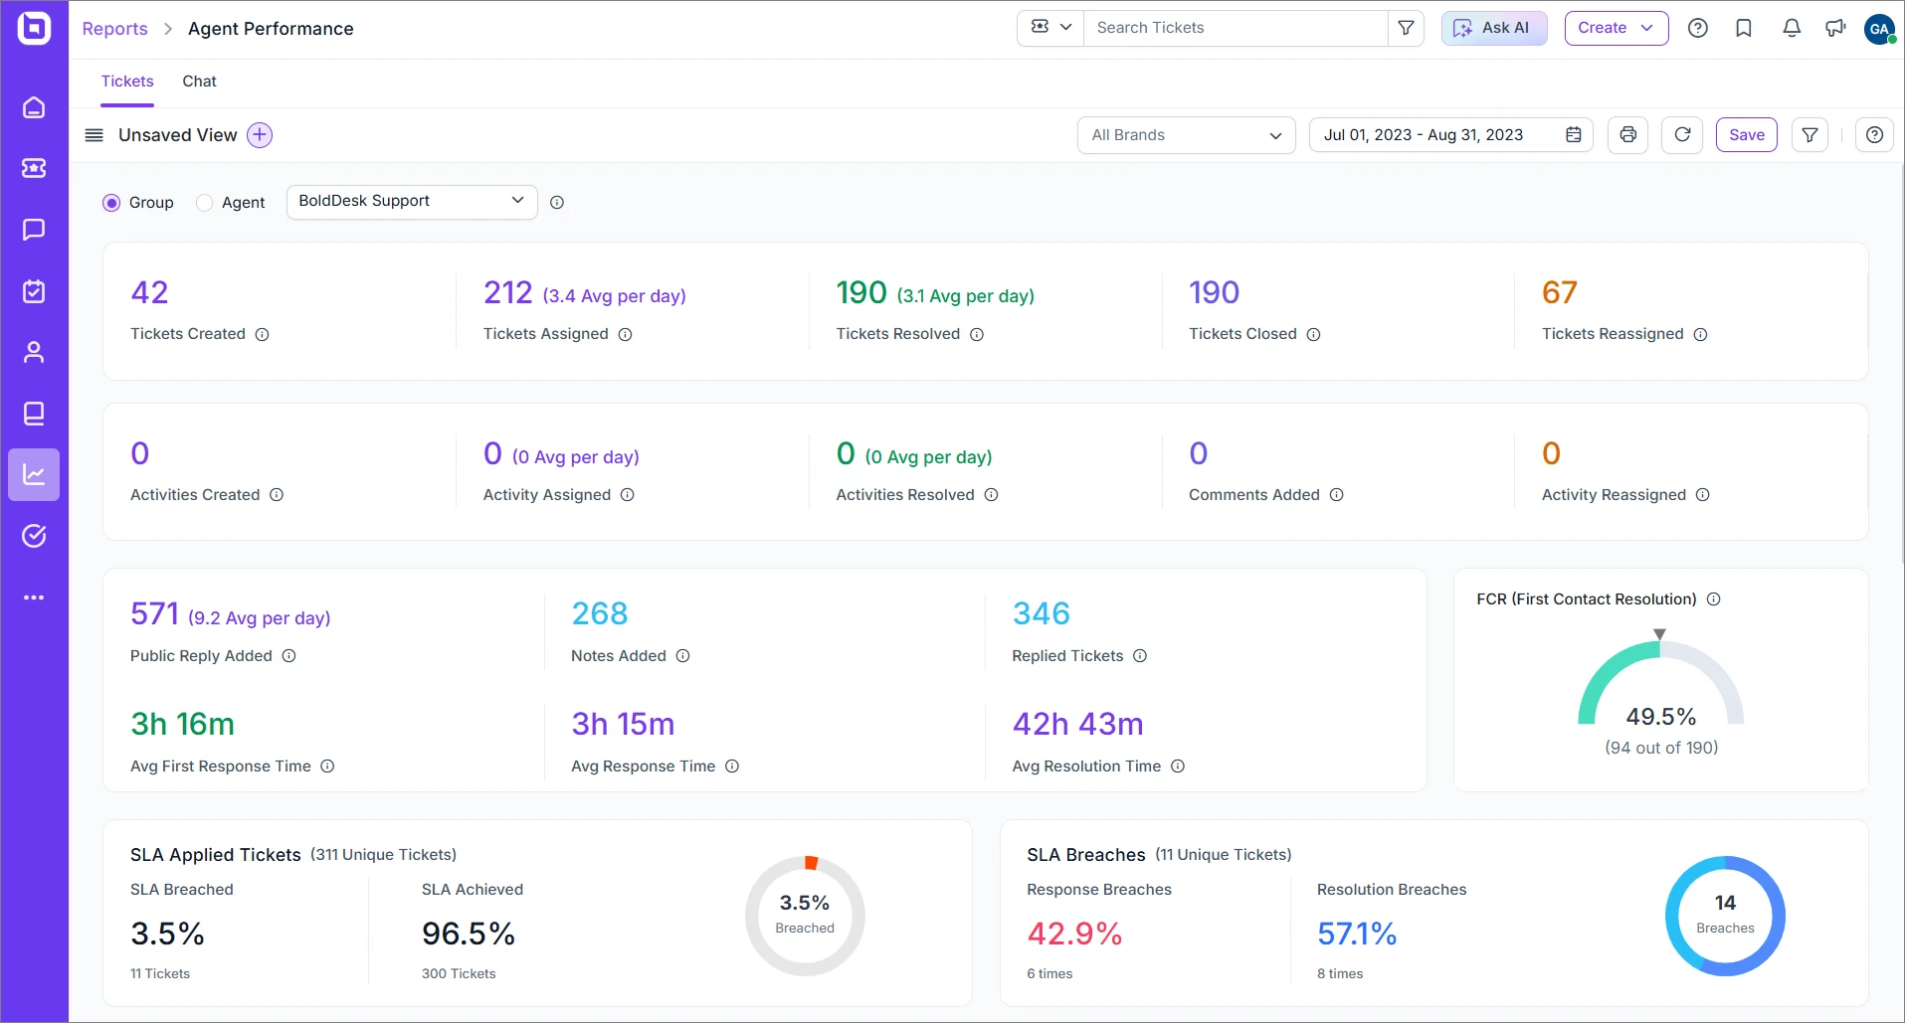1905x1023 pixels.
Task: Click info icon next to Tickets Reassigned
Action: tap(1700, 335)
